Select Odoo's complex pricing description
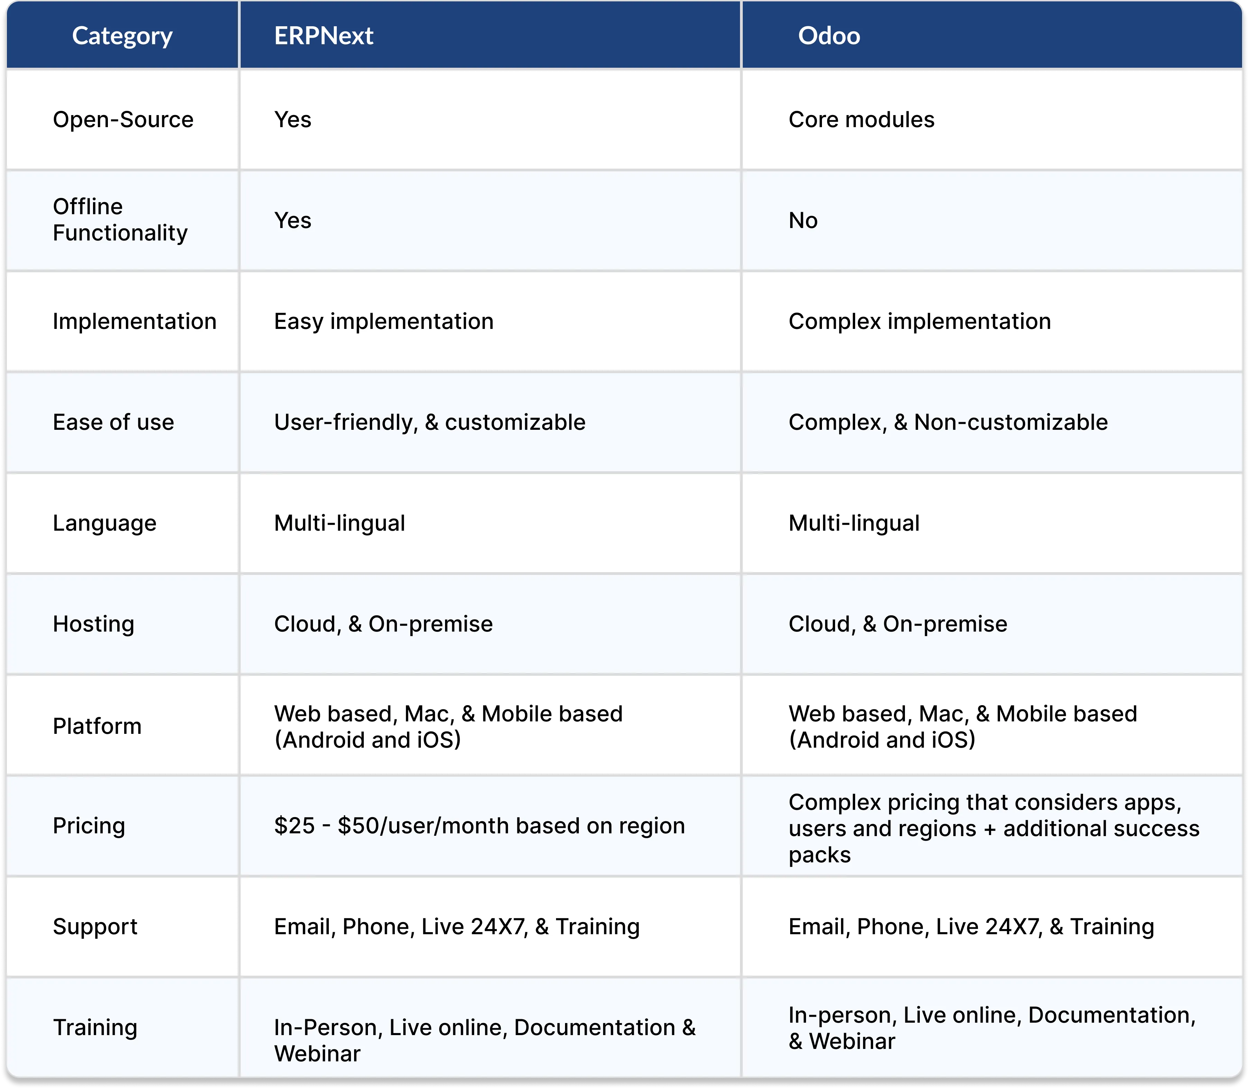The width and height of the screenshot is (1249, 1089). tap(993, 828)
